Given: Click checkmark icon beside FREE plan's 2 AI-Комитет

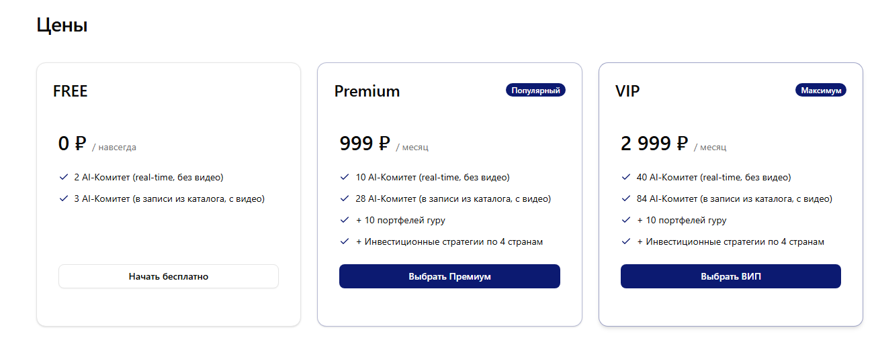Looking at the screenshot, I should point(64,178).
